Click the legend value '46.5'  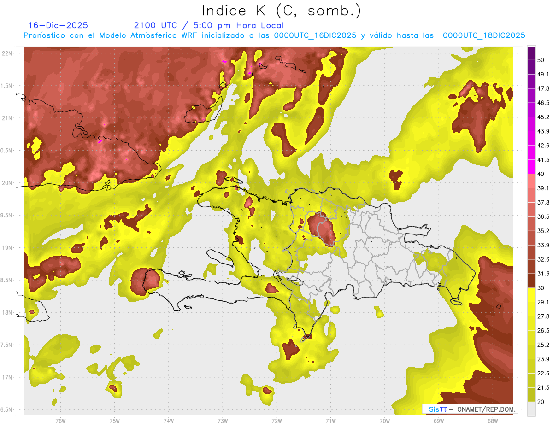click(543, 103)
